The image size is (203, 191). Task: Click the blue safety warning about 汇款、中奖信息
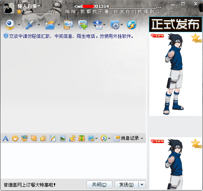[71, 36]
